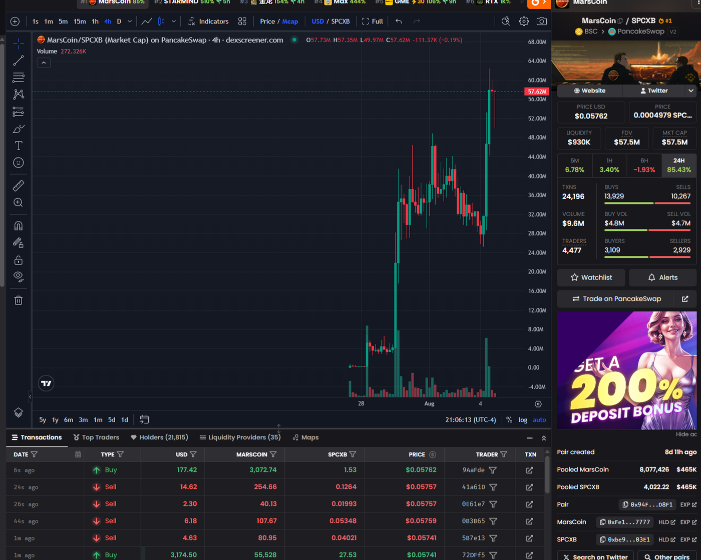Toggle stay in drawing mode
This screenshot has height=560, width=701.
pos(19,242)
